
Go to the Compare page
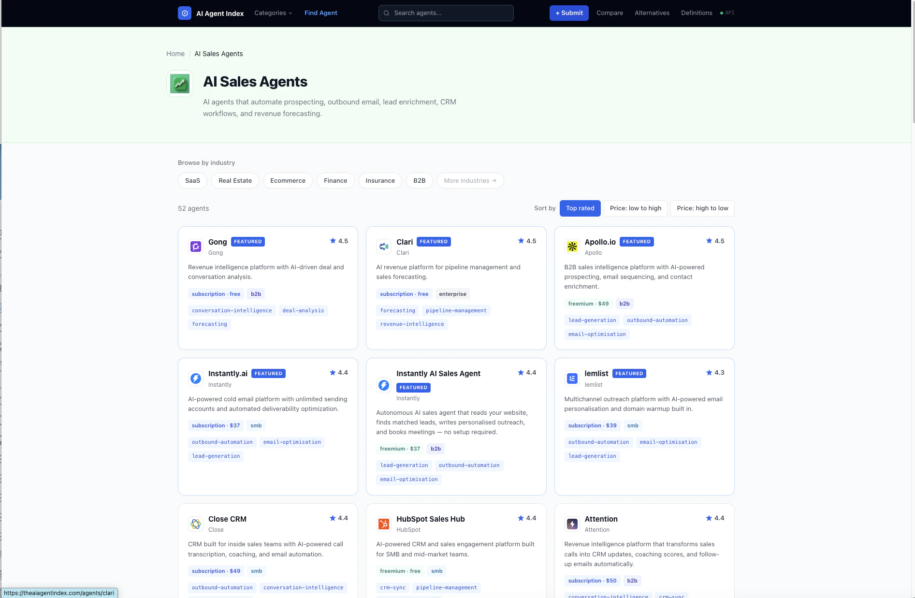(609, 13)
